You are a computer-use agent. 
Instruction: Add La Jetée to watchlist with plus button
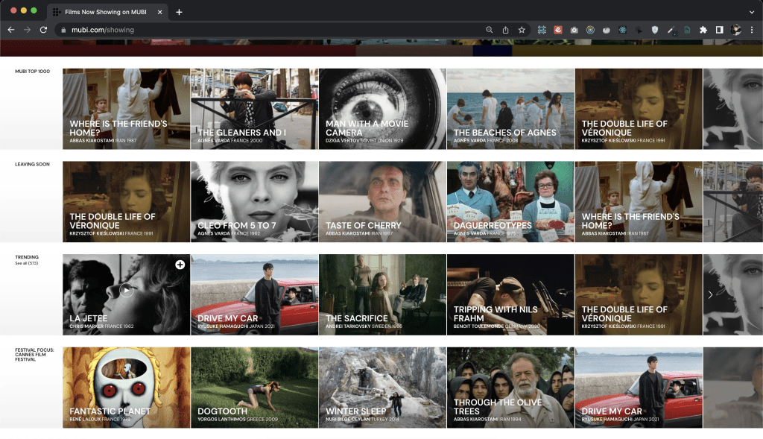[x=179, y=264]
